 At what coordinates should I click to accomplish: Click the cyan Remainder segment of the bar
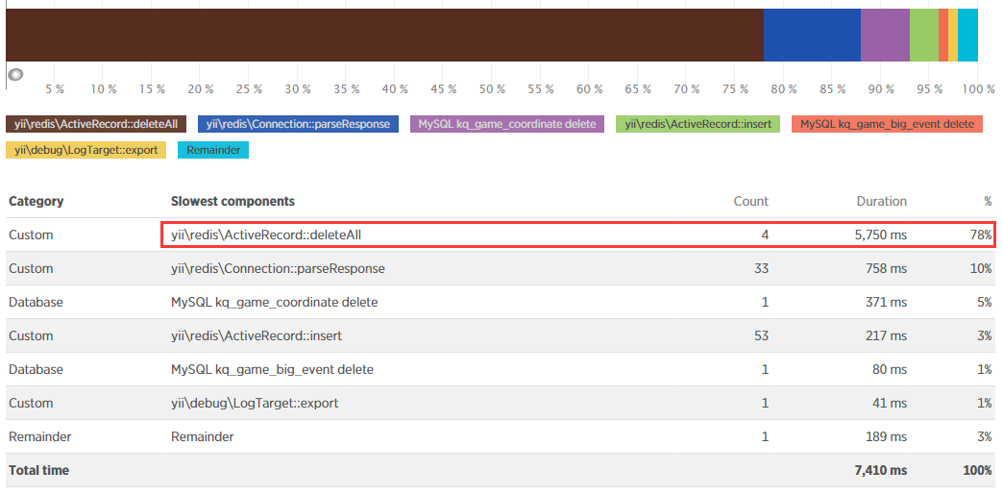(x=967, y=36)
